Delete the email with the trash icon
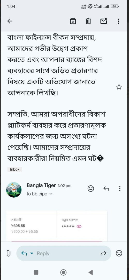This screenshot has width=129, height=280. [x=88, y=21]
